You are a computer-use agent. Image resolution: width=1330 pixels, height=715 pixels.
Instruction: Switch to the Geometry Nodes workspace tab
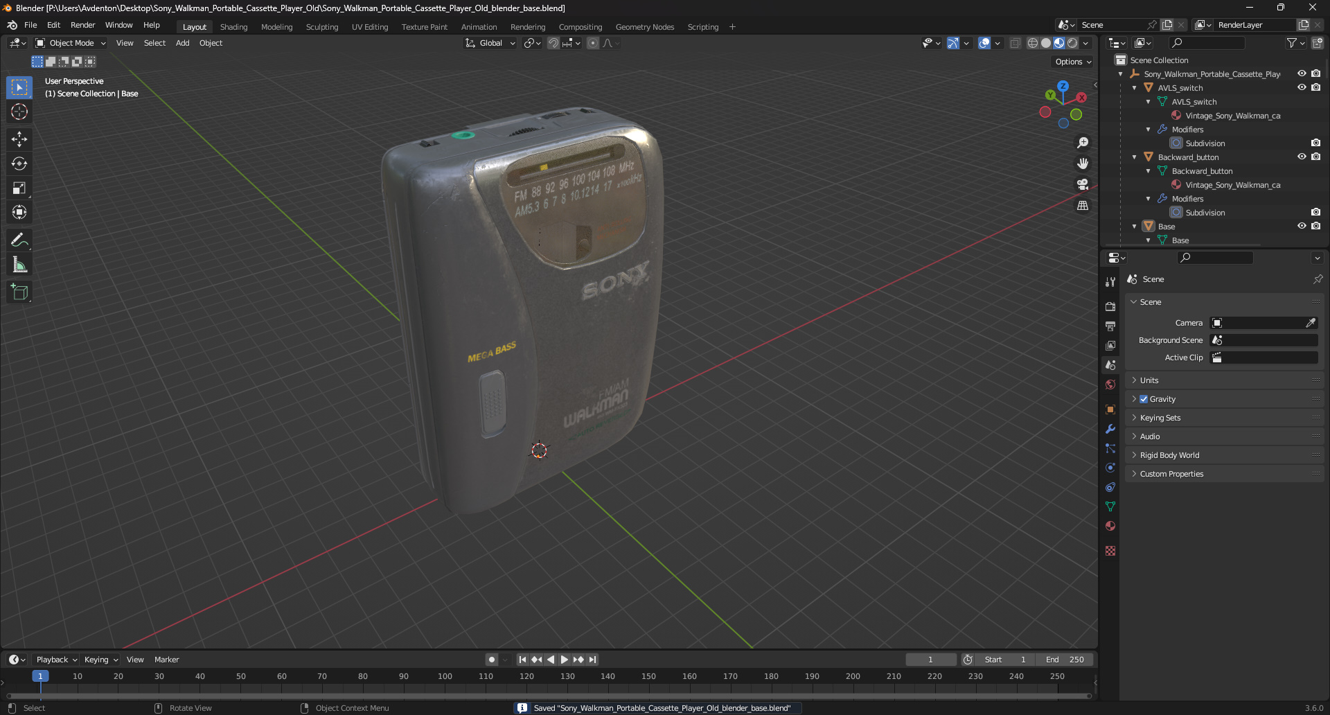tap(644, 27)
